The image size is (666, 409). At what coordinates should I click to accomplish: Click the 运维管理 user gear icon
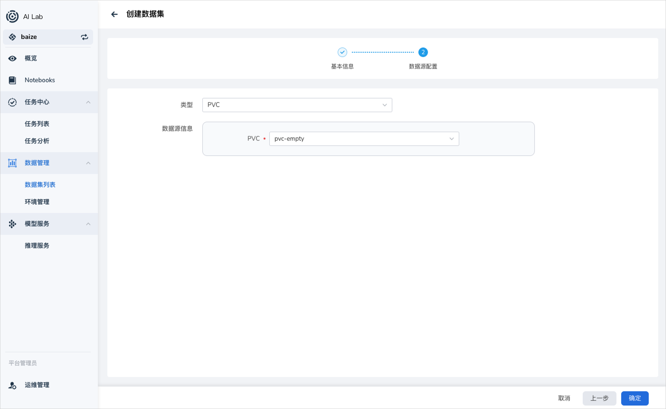click(x=12, y=385)
